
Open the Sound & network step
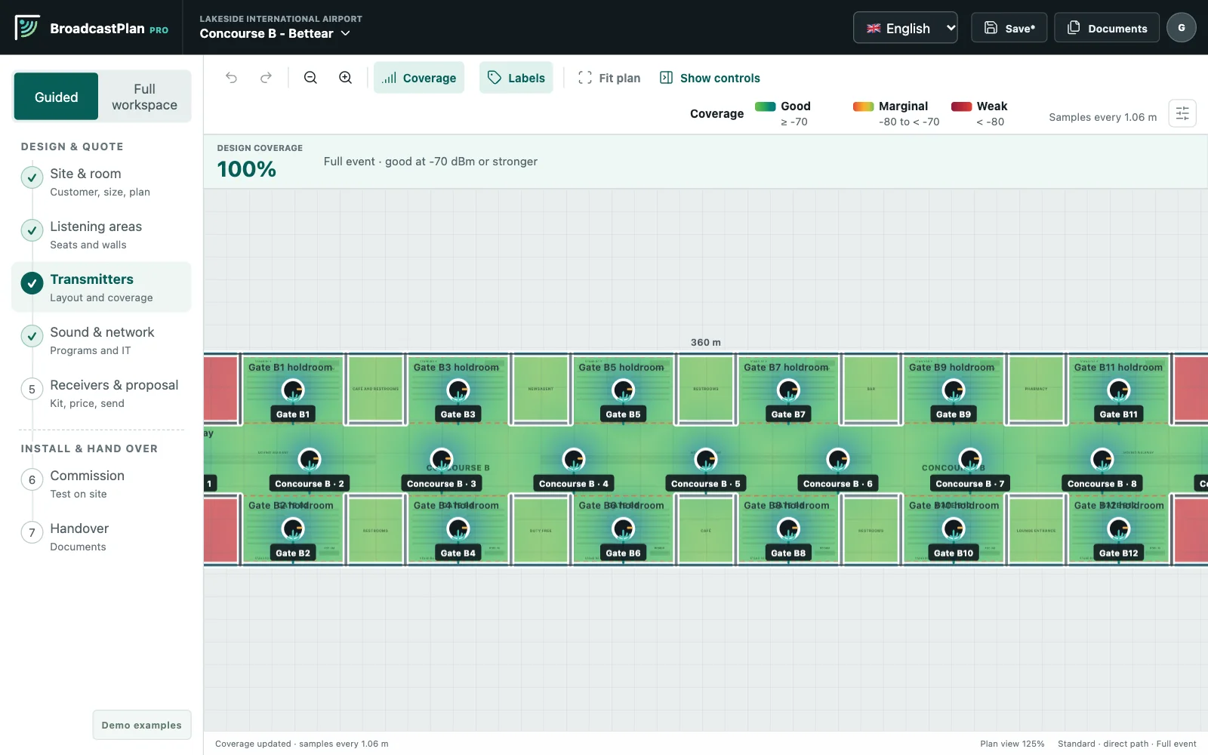(101, 341)
